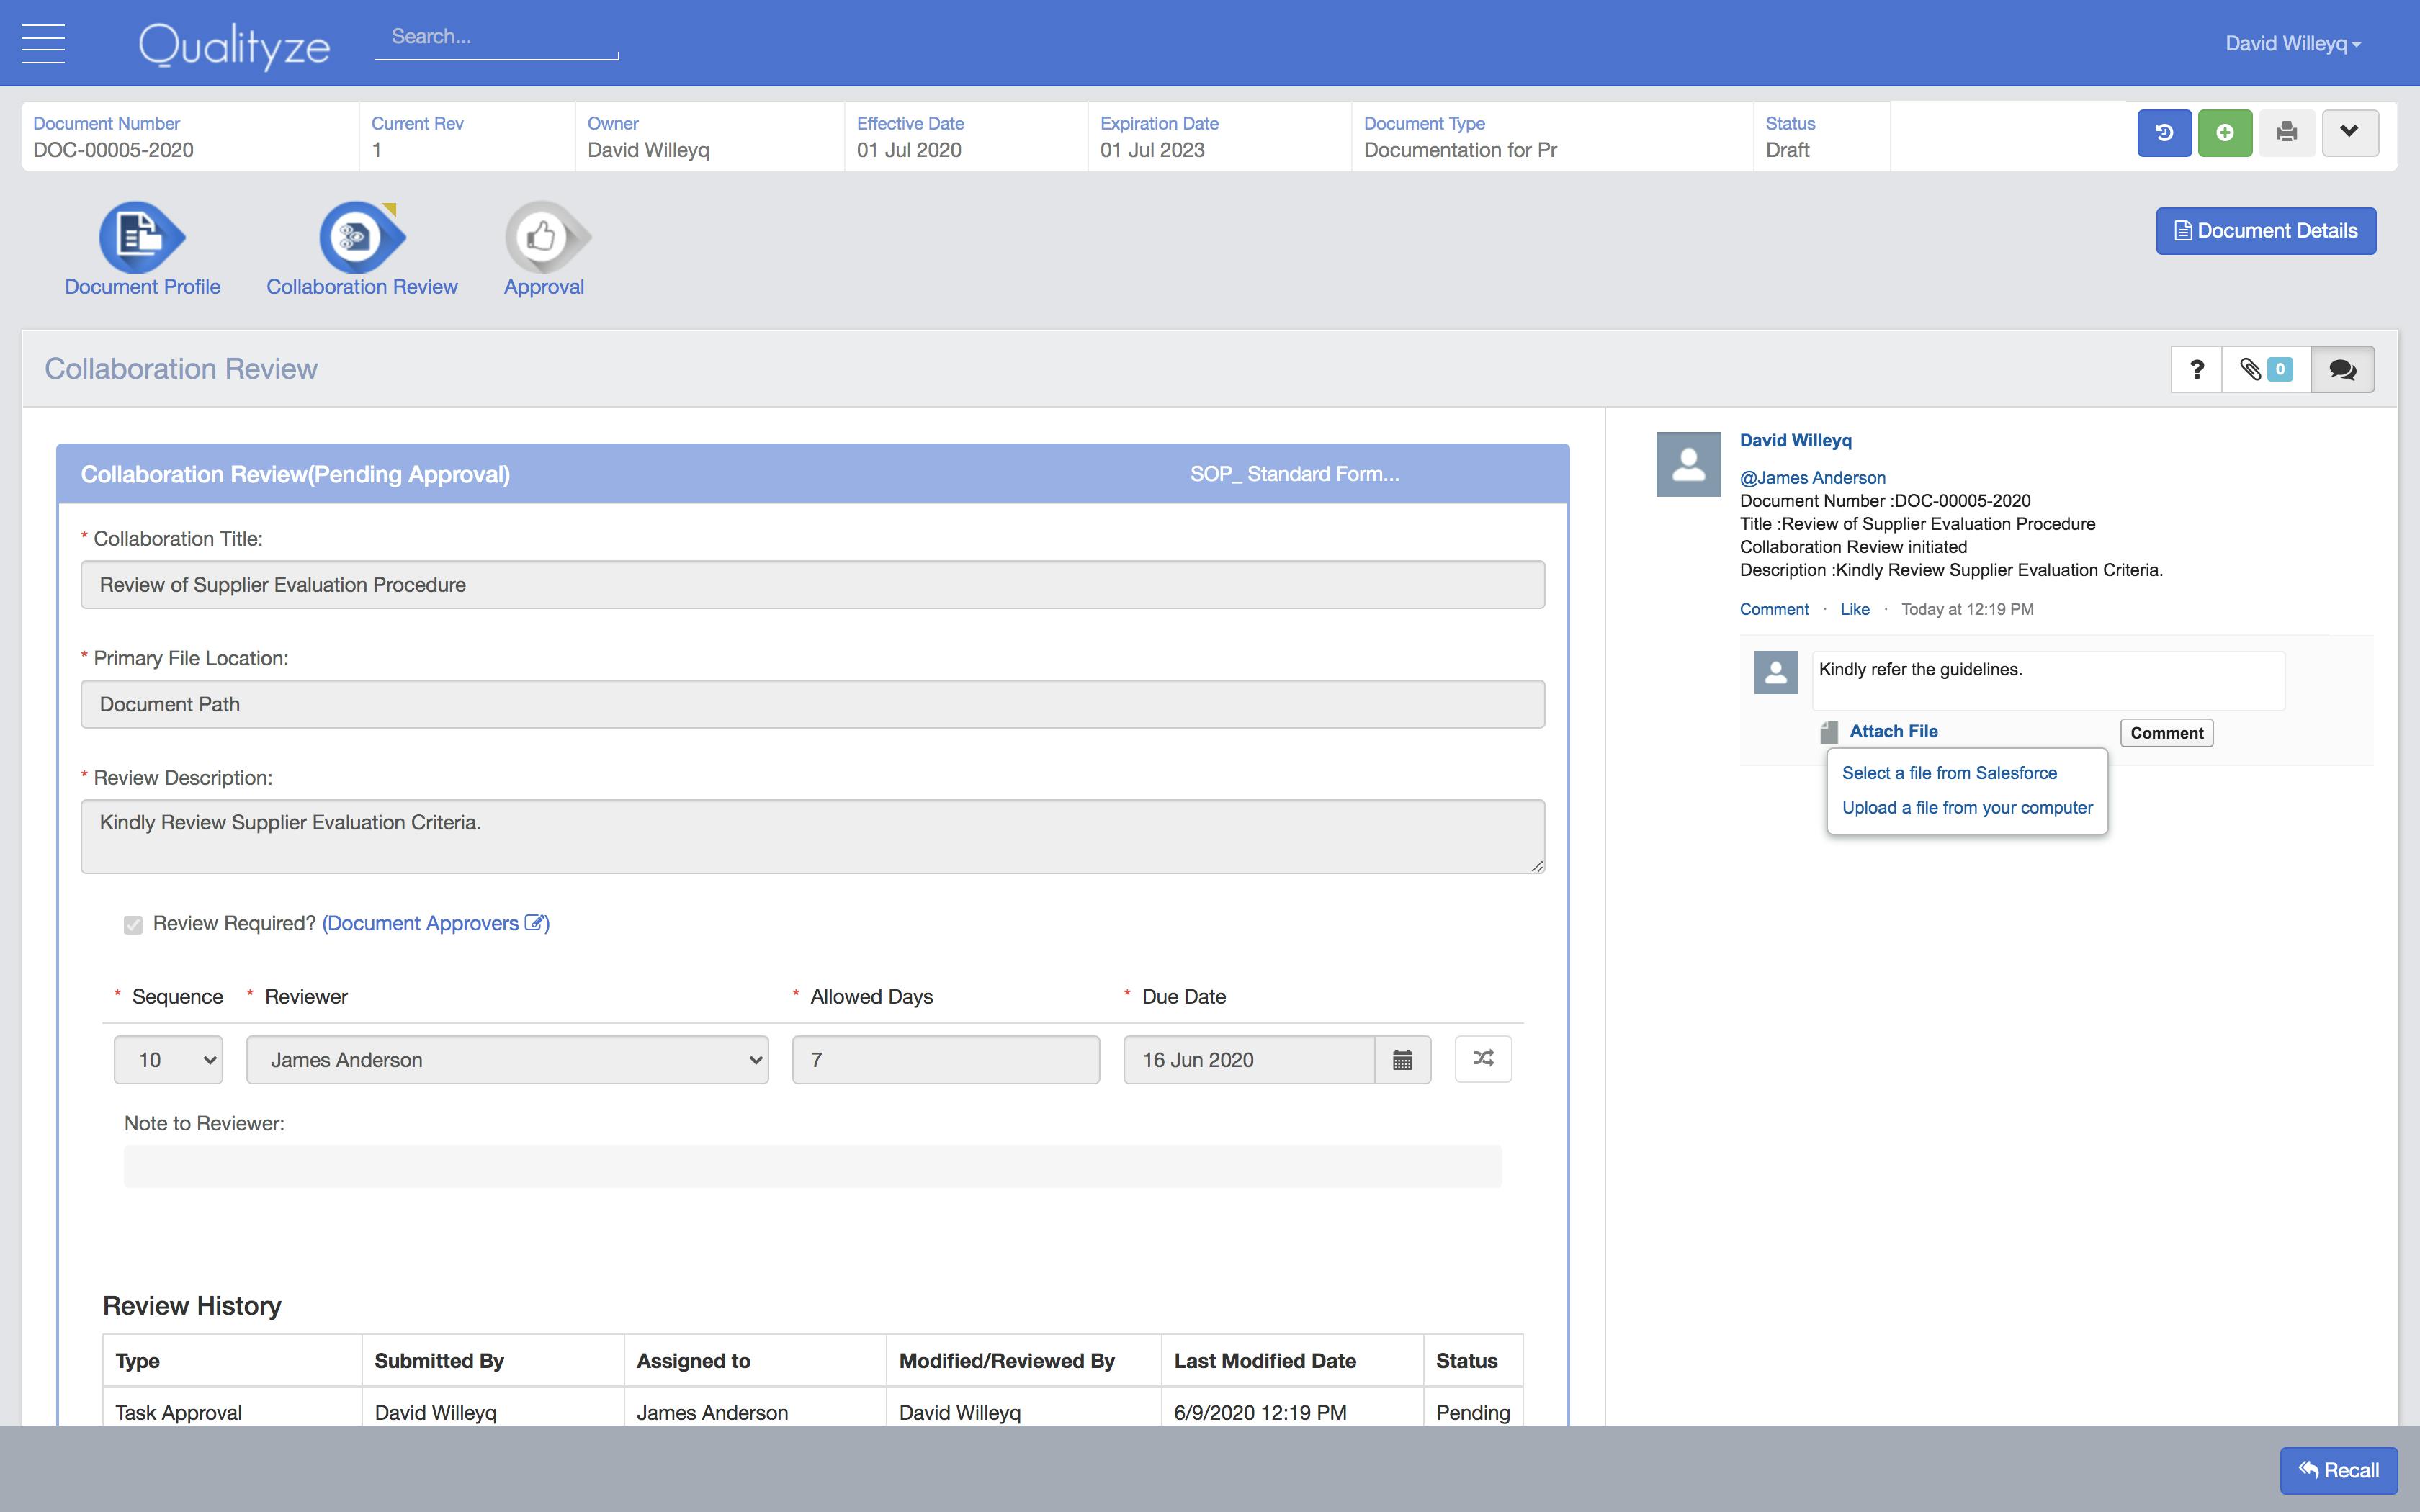Open the calendar picker for Due Date
2420x1512 pixels.
click(1403, 1059)
